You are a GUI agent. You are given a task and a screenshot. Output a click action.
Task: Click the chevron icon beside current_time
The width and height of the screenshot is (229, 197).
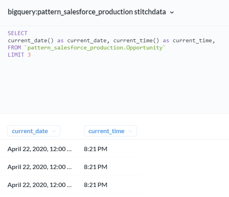tap(130, 131)
